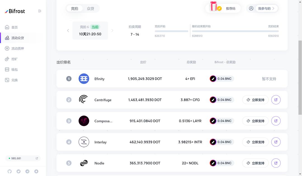Viewport: 302px width, 176px height.
Task: Switch to the 竞拍 toggle option
Action: click(75, 9)
